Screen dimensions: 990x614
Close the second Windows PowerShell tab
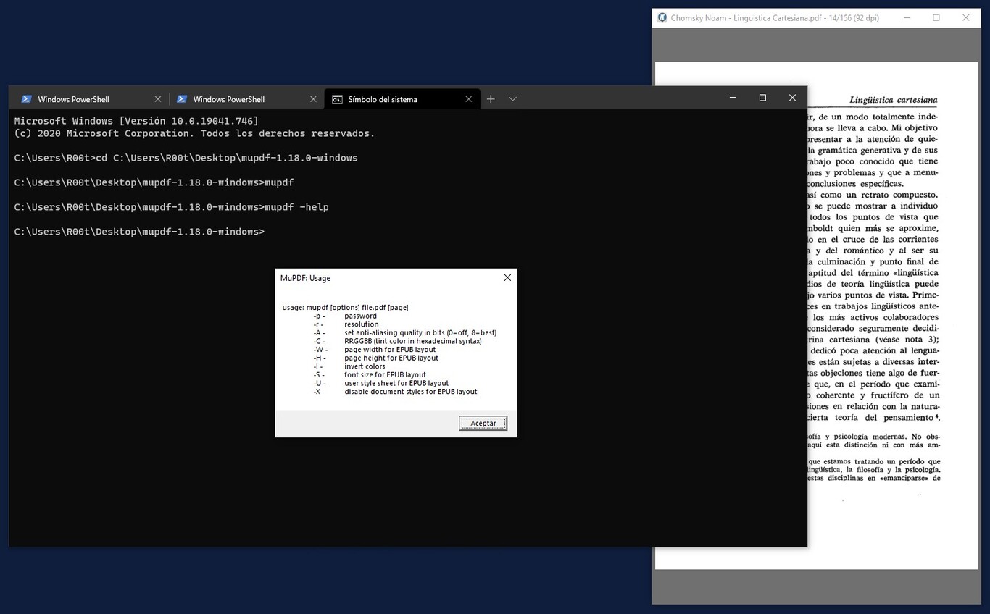313,99
